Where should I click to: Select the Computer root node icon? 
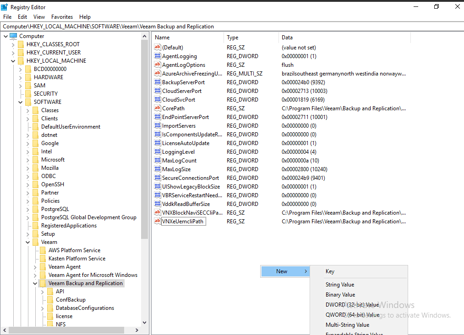[x=13, y=36]
